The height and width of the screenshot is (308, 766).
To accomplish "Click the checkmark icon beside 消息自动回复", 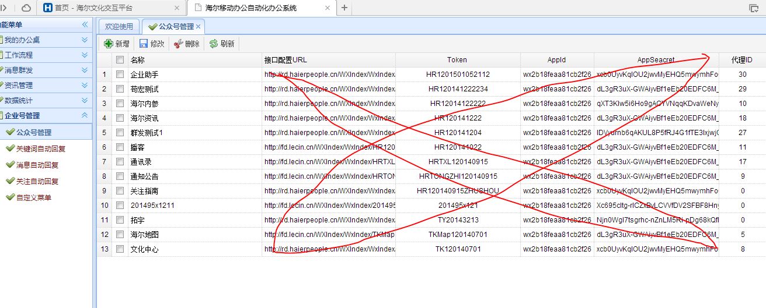I will [x=10, y=165].
